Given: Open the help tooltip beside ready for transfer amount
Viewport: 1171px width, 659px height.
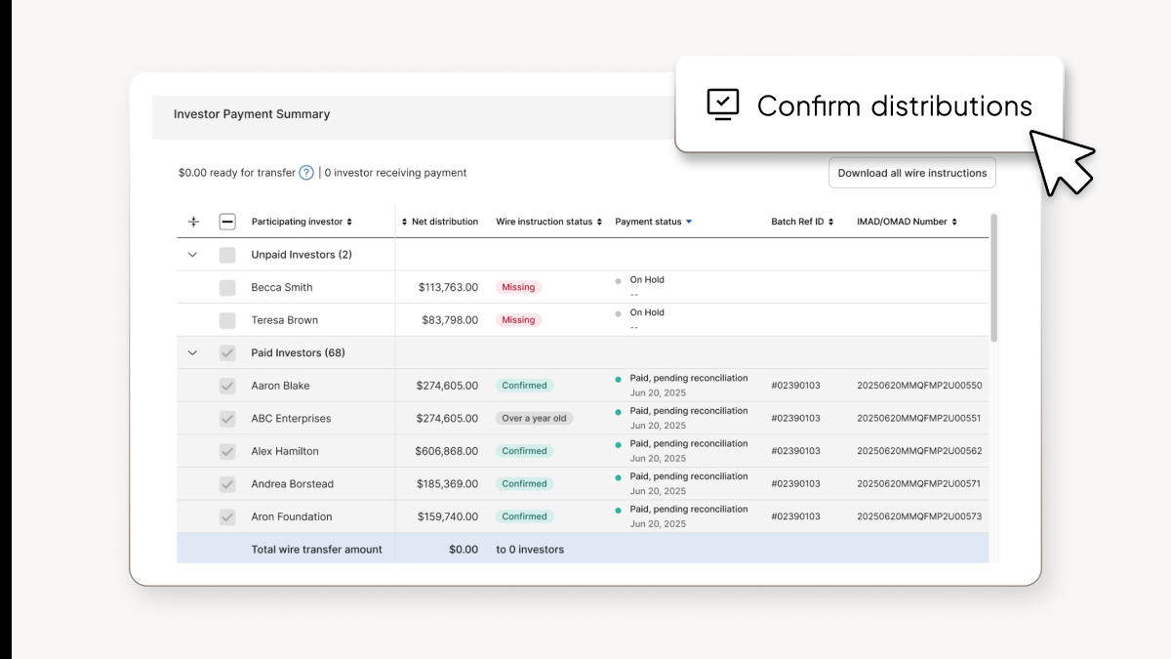Looking at the screenshot, I should [306, 172].
